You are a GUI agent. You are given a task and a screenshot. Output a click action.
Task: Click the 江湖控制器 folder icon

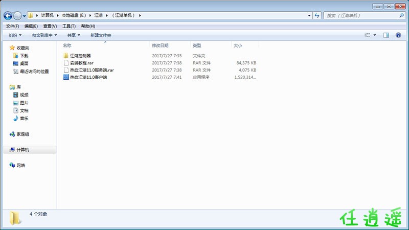tap(66, 56)
